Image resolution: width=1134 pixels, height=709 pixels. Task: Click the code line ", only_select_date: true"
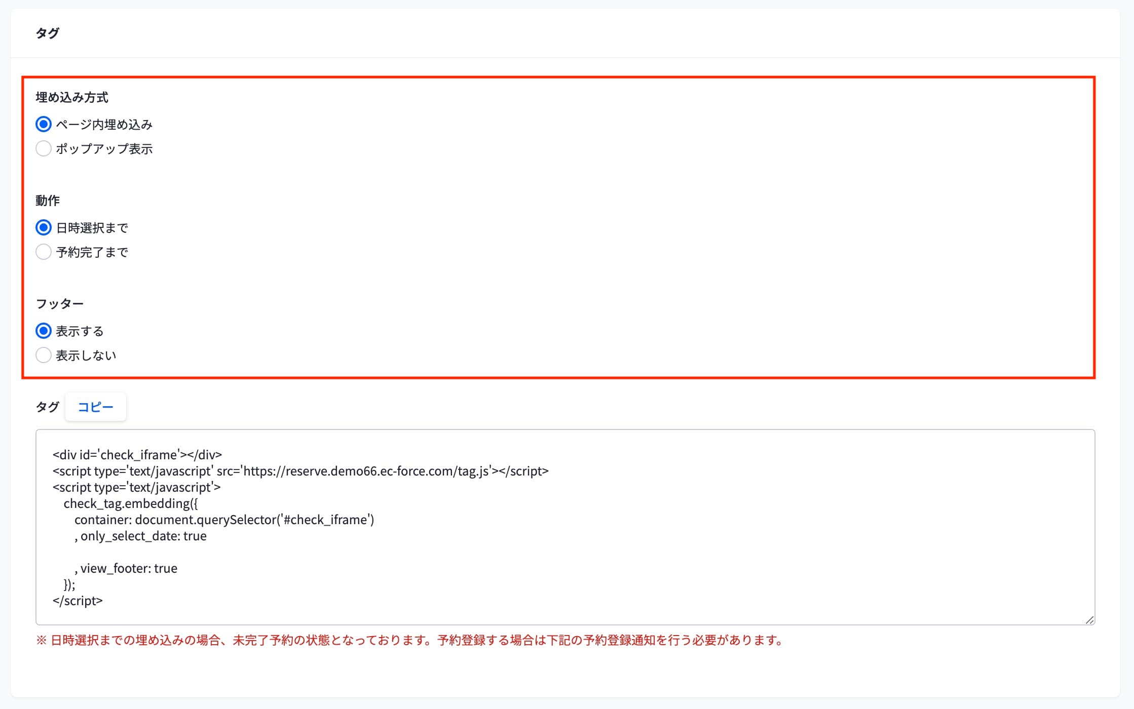(x=140, y=536)
